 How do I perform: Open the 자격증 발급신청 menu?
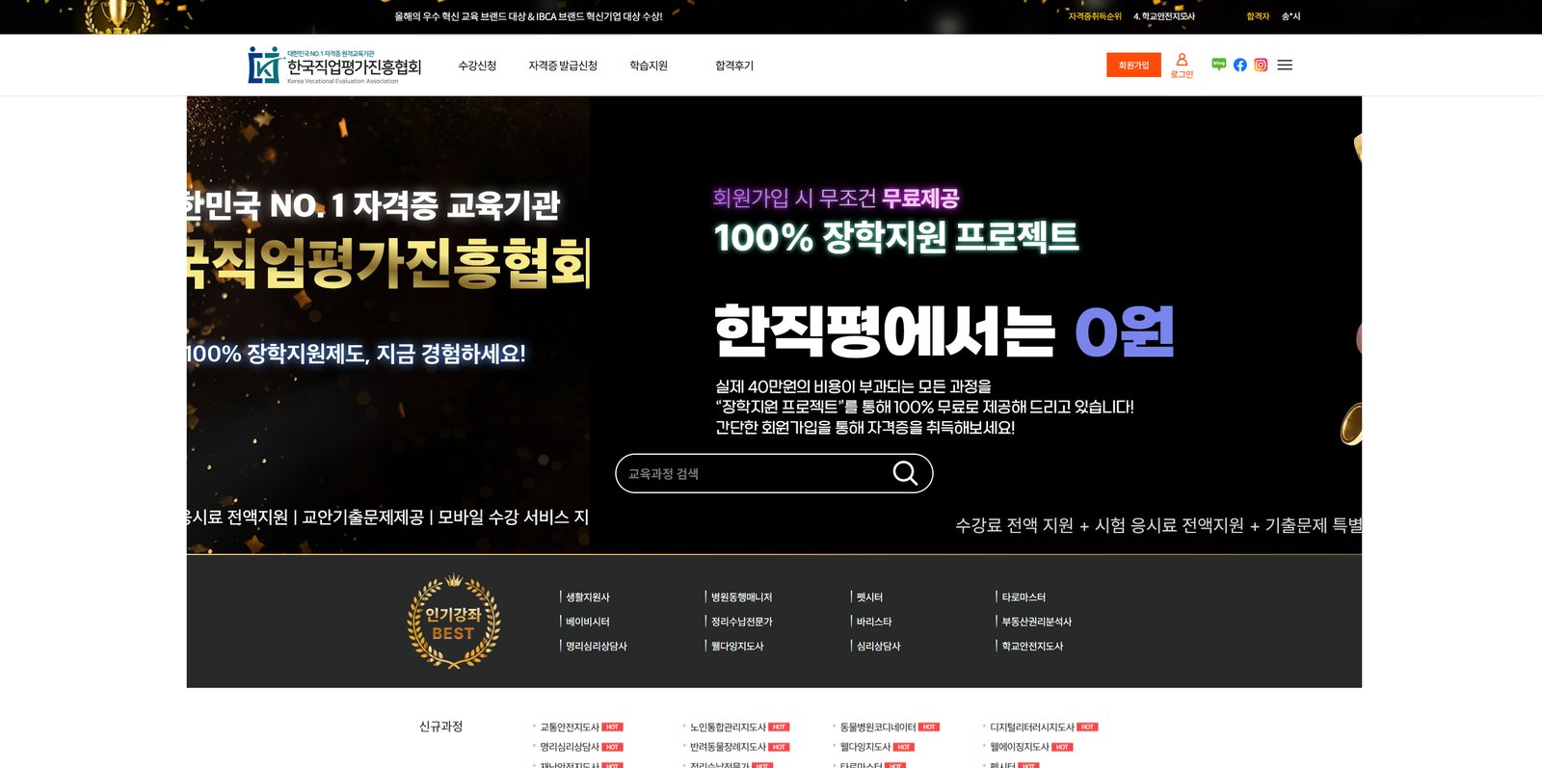(x=563, y=66)
